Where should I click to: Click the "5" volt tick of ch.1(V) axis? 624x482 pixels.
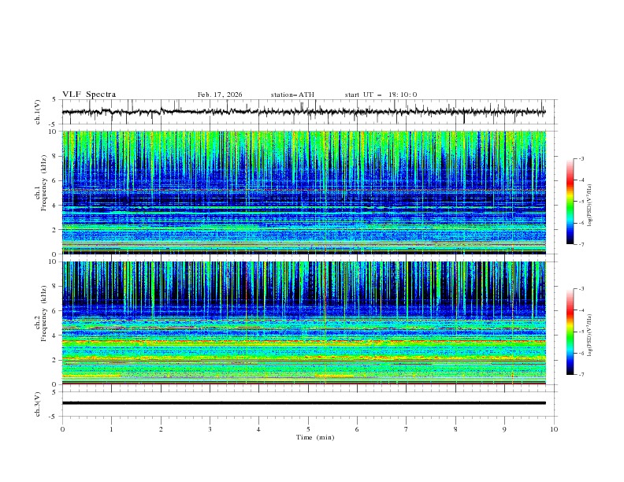56,99
